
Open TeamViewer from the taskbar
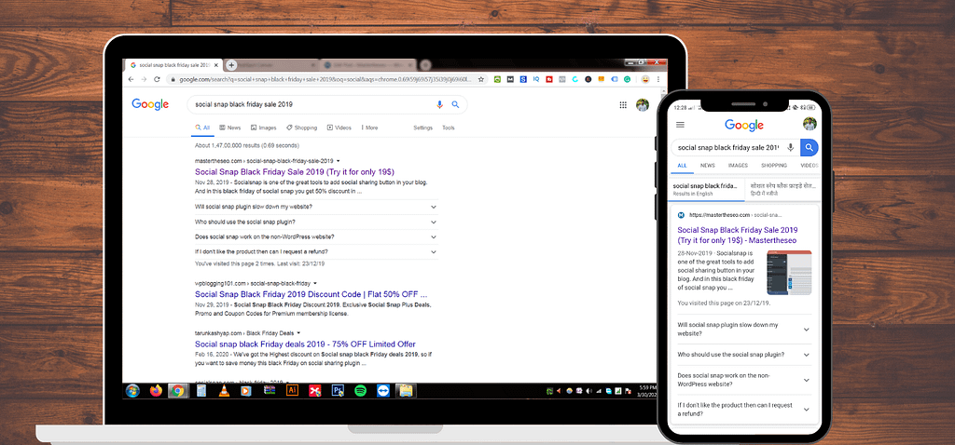382,390
